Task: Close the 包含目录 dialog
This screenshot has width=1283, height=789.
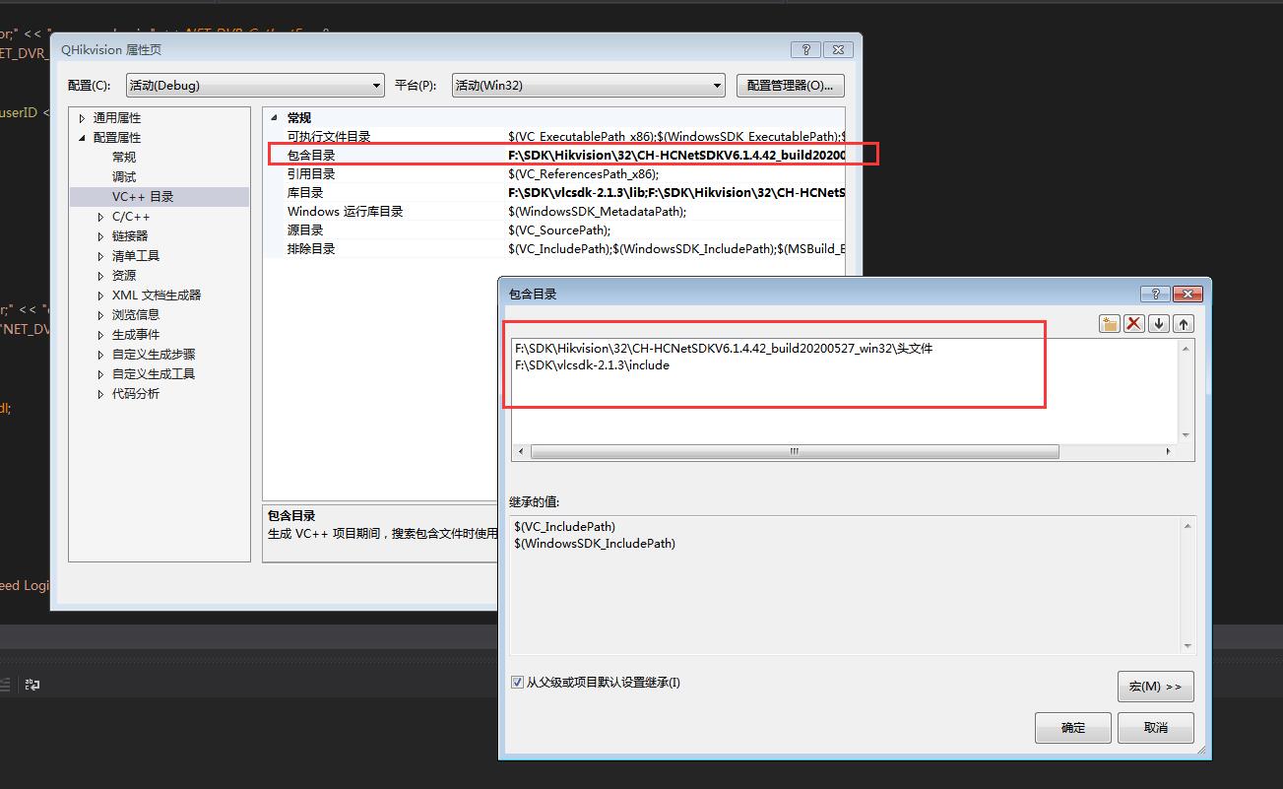Action: coord(1187,294)
